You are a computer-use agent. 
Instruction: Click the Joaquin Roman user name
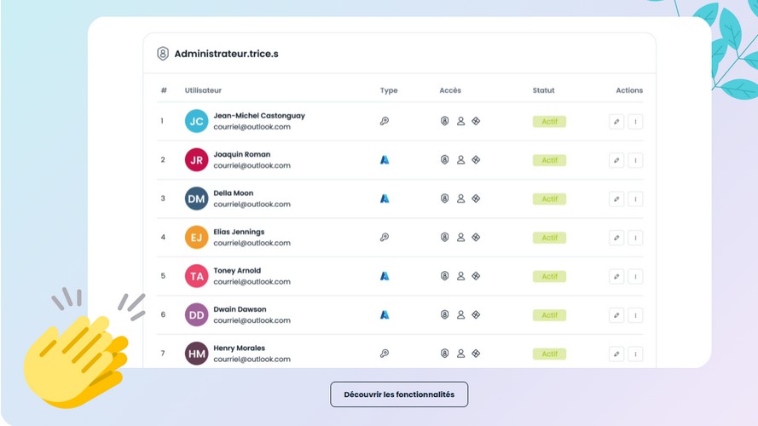[x=241, y=154]
